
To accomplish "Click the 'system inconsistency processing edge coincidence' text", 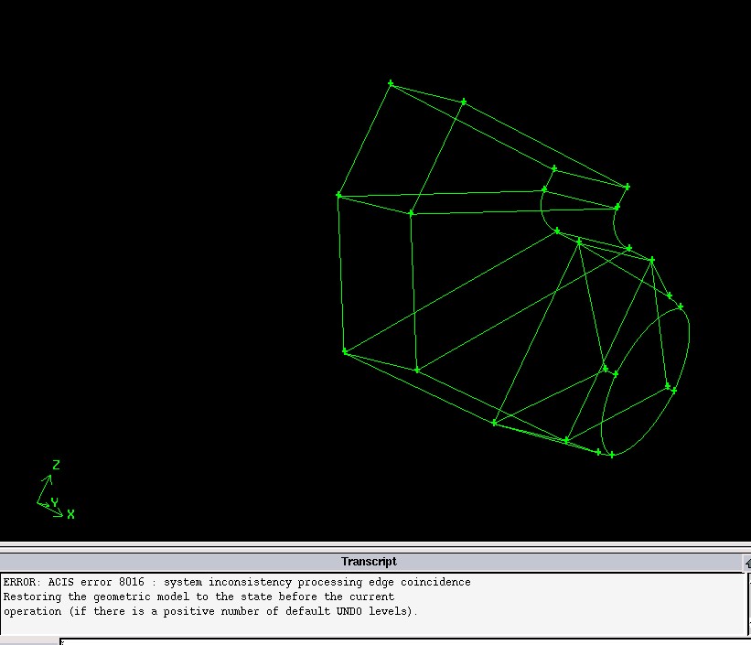I will 317,582.
